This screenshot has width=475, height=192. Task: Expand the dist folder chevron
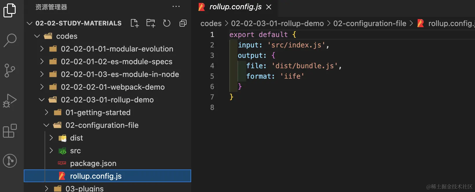pyautogui.click(x=51, y=138)
